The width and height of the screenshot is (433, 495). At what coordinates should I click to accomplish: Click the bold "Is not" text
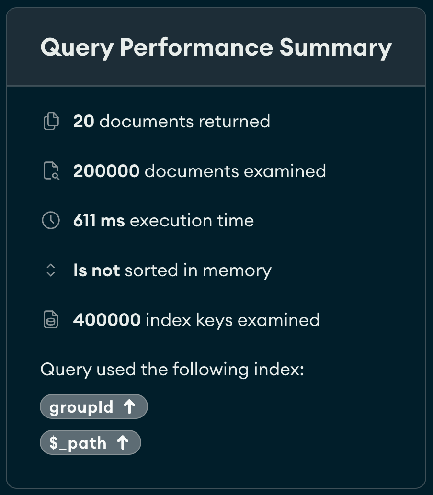pos(96,270)
